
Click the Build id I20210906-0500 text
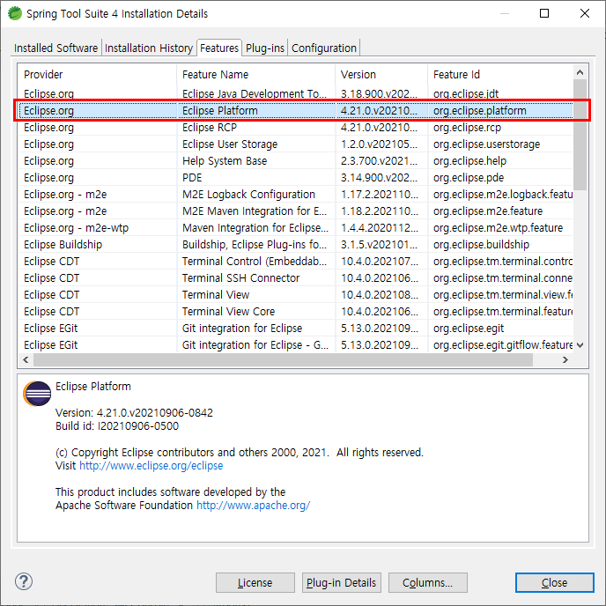coord(117,426)
